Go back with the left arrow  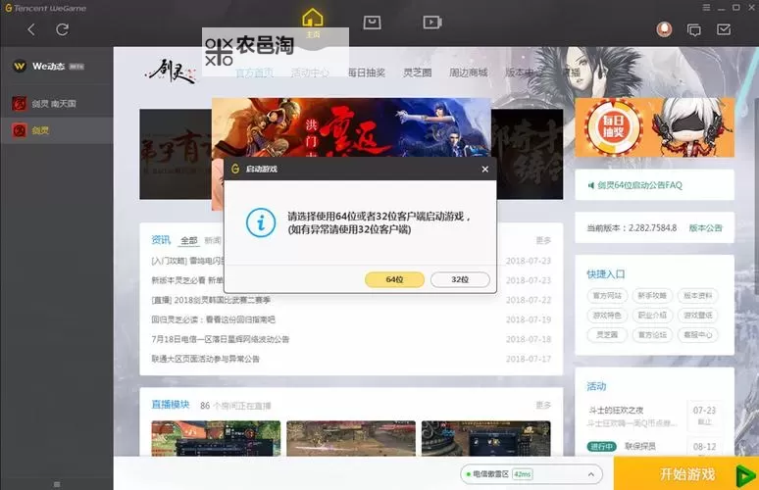[31, 29]
